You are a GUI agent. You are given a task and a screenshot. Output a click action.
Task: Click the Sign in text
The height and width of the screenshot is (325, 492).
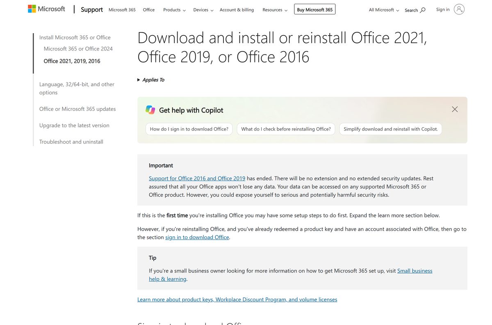point(443,9)
